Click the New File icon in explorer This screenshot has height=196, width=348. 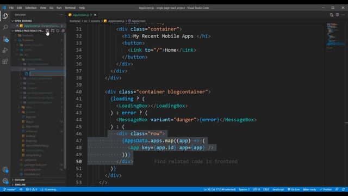47,30
